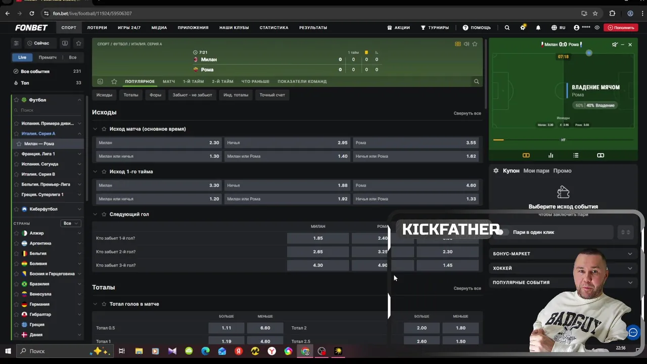Click Свернуть все in Исходы section
The height and width of the screenshot is (364, 647).
point(467,113)
